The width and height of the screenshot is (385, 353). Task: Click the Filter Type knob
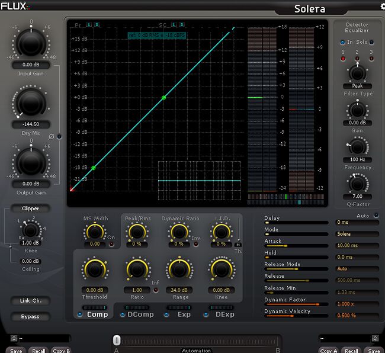[x=357, y=73]
